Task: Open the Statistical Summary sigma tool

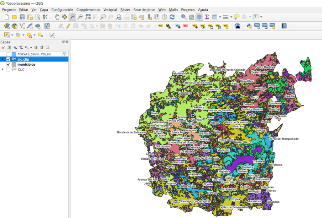Action: 207,17
